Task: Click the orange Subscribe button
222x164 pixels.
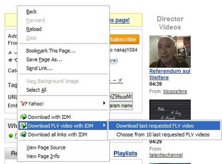Action: coord(124,40)
